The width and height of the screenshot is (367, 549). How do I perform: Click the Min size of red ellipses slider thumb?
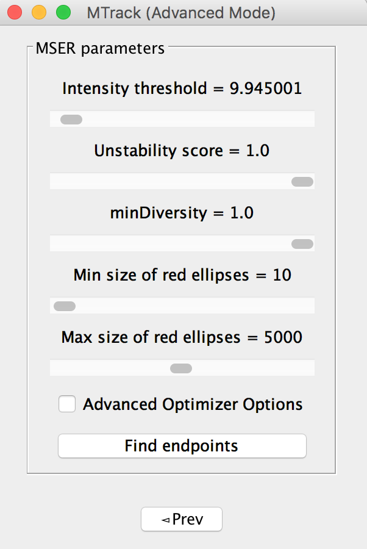(x=65, y=306)
